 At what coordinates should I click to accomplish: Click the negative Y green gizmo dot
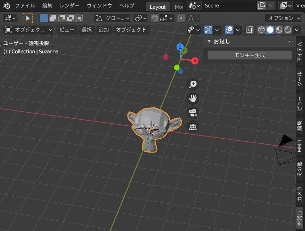point(177,68)
